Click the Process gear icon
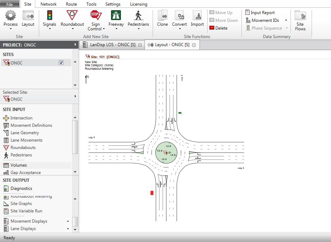Viewport: 331px width, 242px height. click(x=11, y=16)
